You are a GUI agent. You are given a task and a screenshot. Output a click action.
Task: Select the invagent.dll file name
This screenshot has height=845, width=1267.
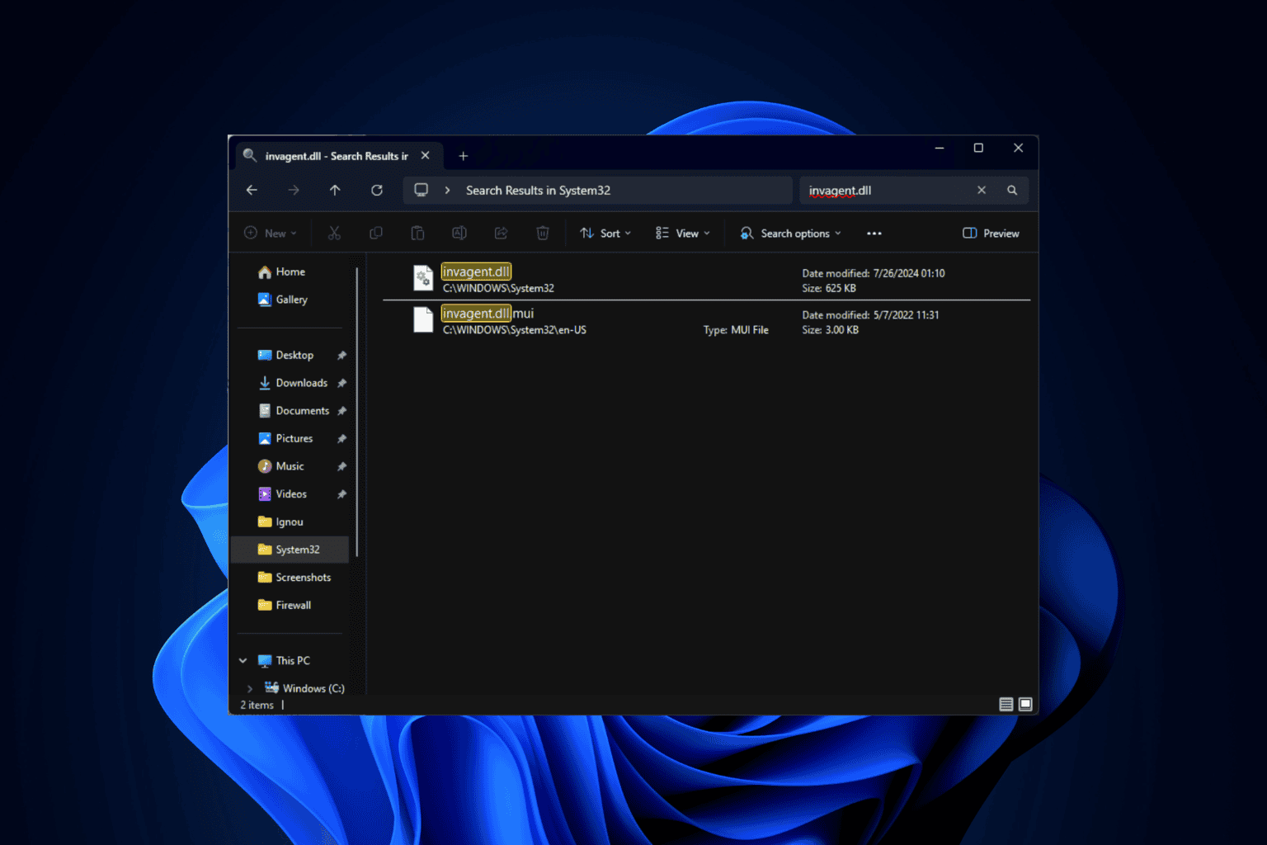[476, 271]
